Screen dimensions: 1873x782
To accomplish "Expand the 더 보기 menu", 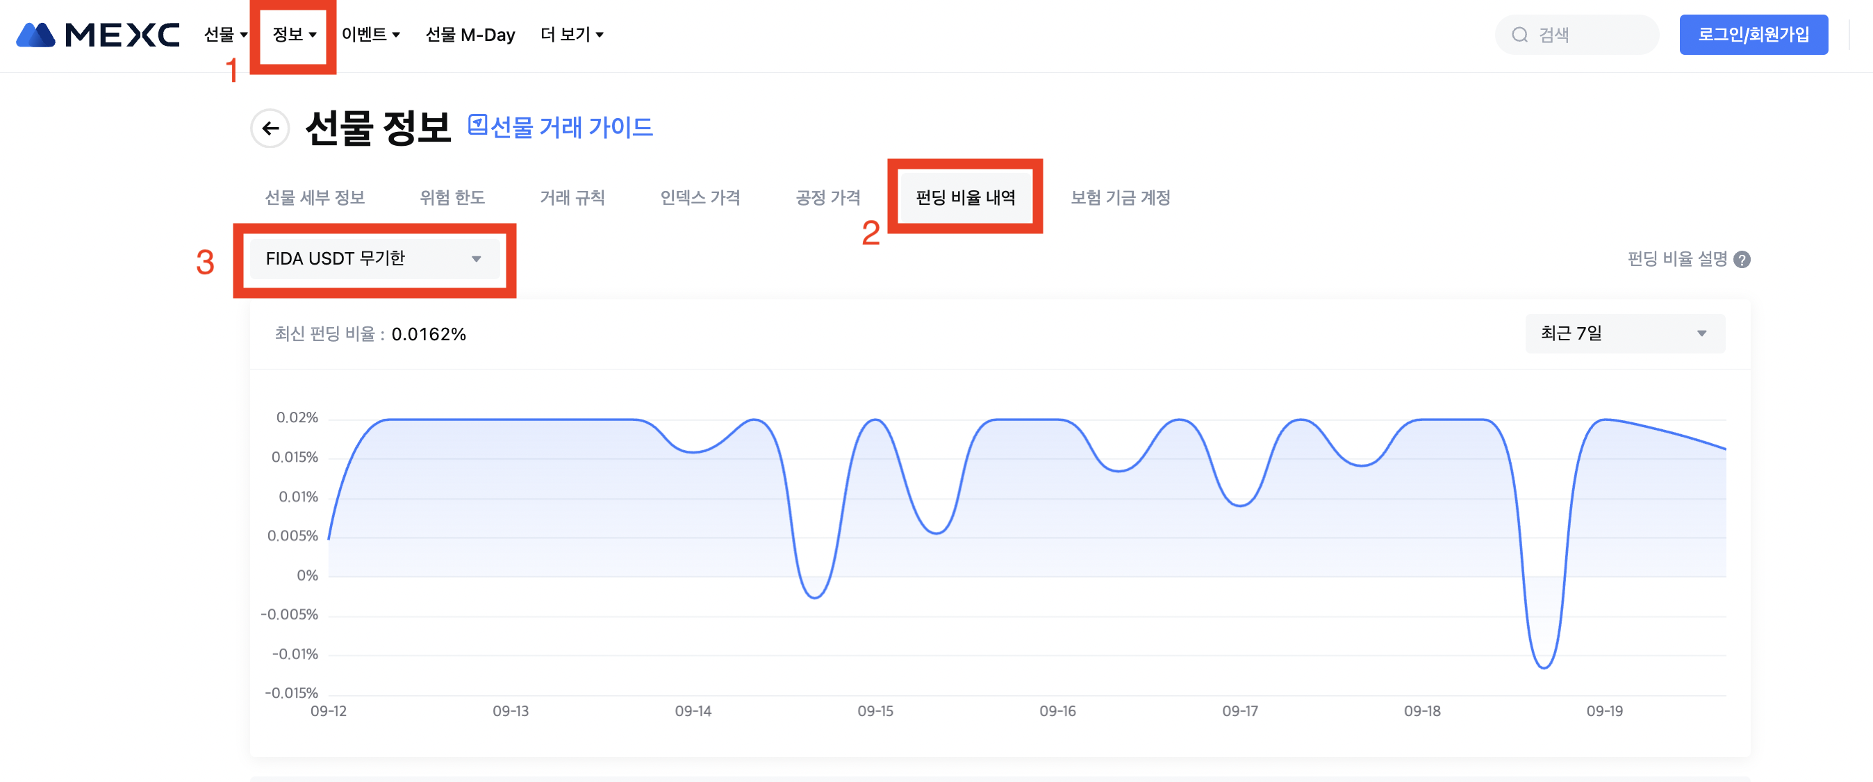I will [572, 34].
